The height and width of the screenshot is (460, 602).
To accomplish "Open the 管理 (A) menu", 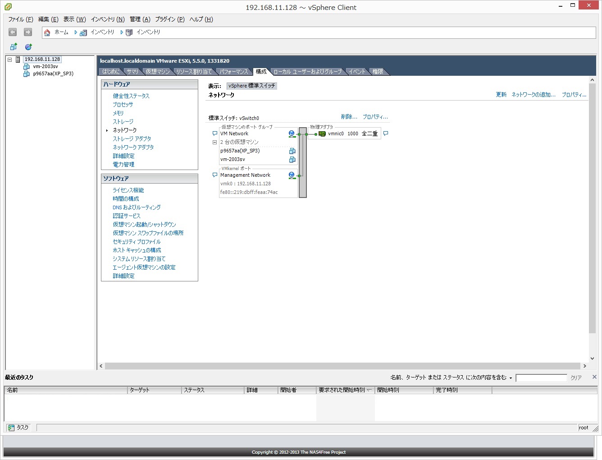I will (x=140, y=19).
